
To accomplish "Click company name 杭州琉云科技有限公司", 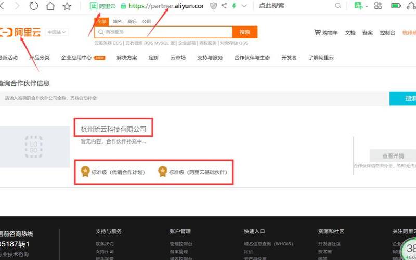I will click(113, 129).
